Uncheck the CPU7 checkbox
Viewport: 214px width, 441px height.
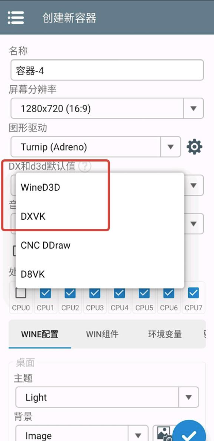click(x=193, y=293)
